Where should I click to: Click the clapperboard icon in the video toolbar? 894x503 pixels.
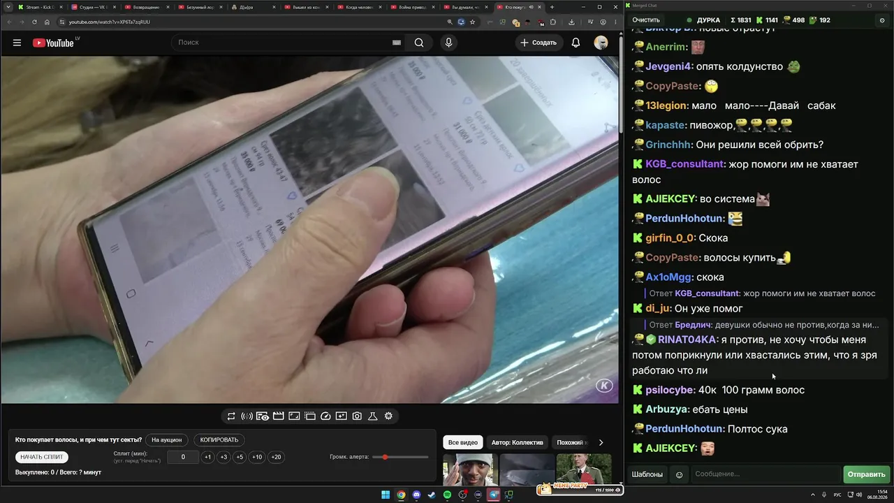click(x=278, y=416)
